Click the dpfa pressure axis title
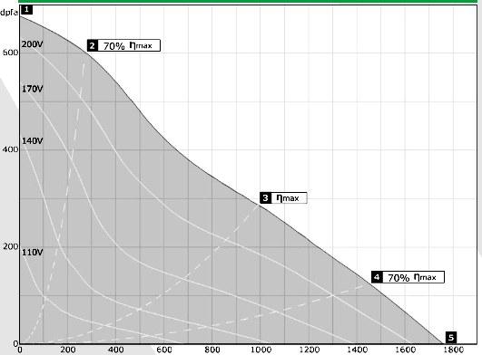The image size is (482, 355). pos(9,13)
